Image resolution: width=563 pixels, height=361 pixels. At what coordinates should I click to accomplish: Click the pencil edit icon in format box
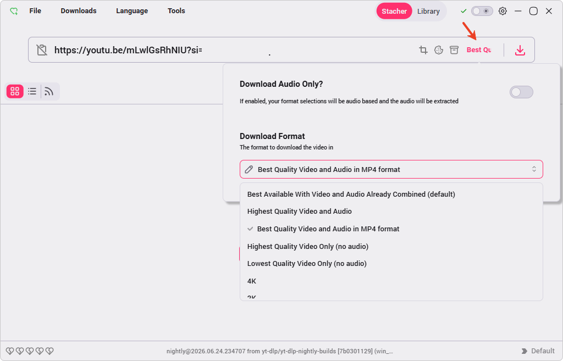click(249, 169)
